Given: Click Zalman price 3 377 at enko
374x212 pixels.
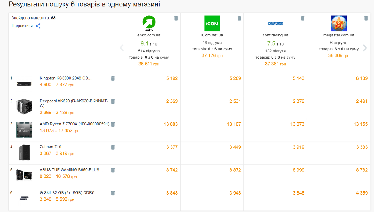Looking at the screenshot, I should coord(172,147).
